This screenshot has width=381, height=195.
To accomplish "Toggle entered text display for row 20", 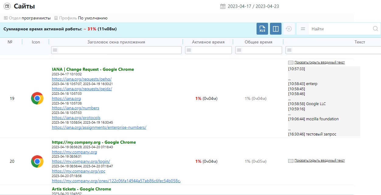I will [x=319, y=160].
